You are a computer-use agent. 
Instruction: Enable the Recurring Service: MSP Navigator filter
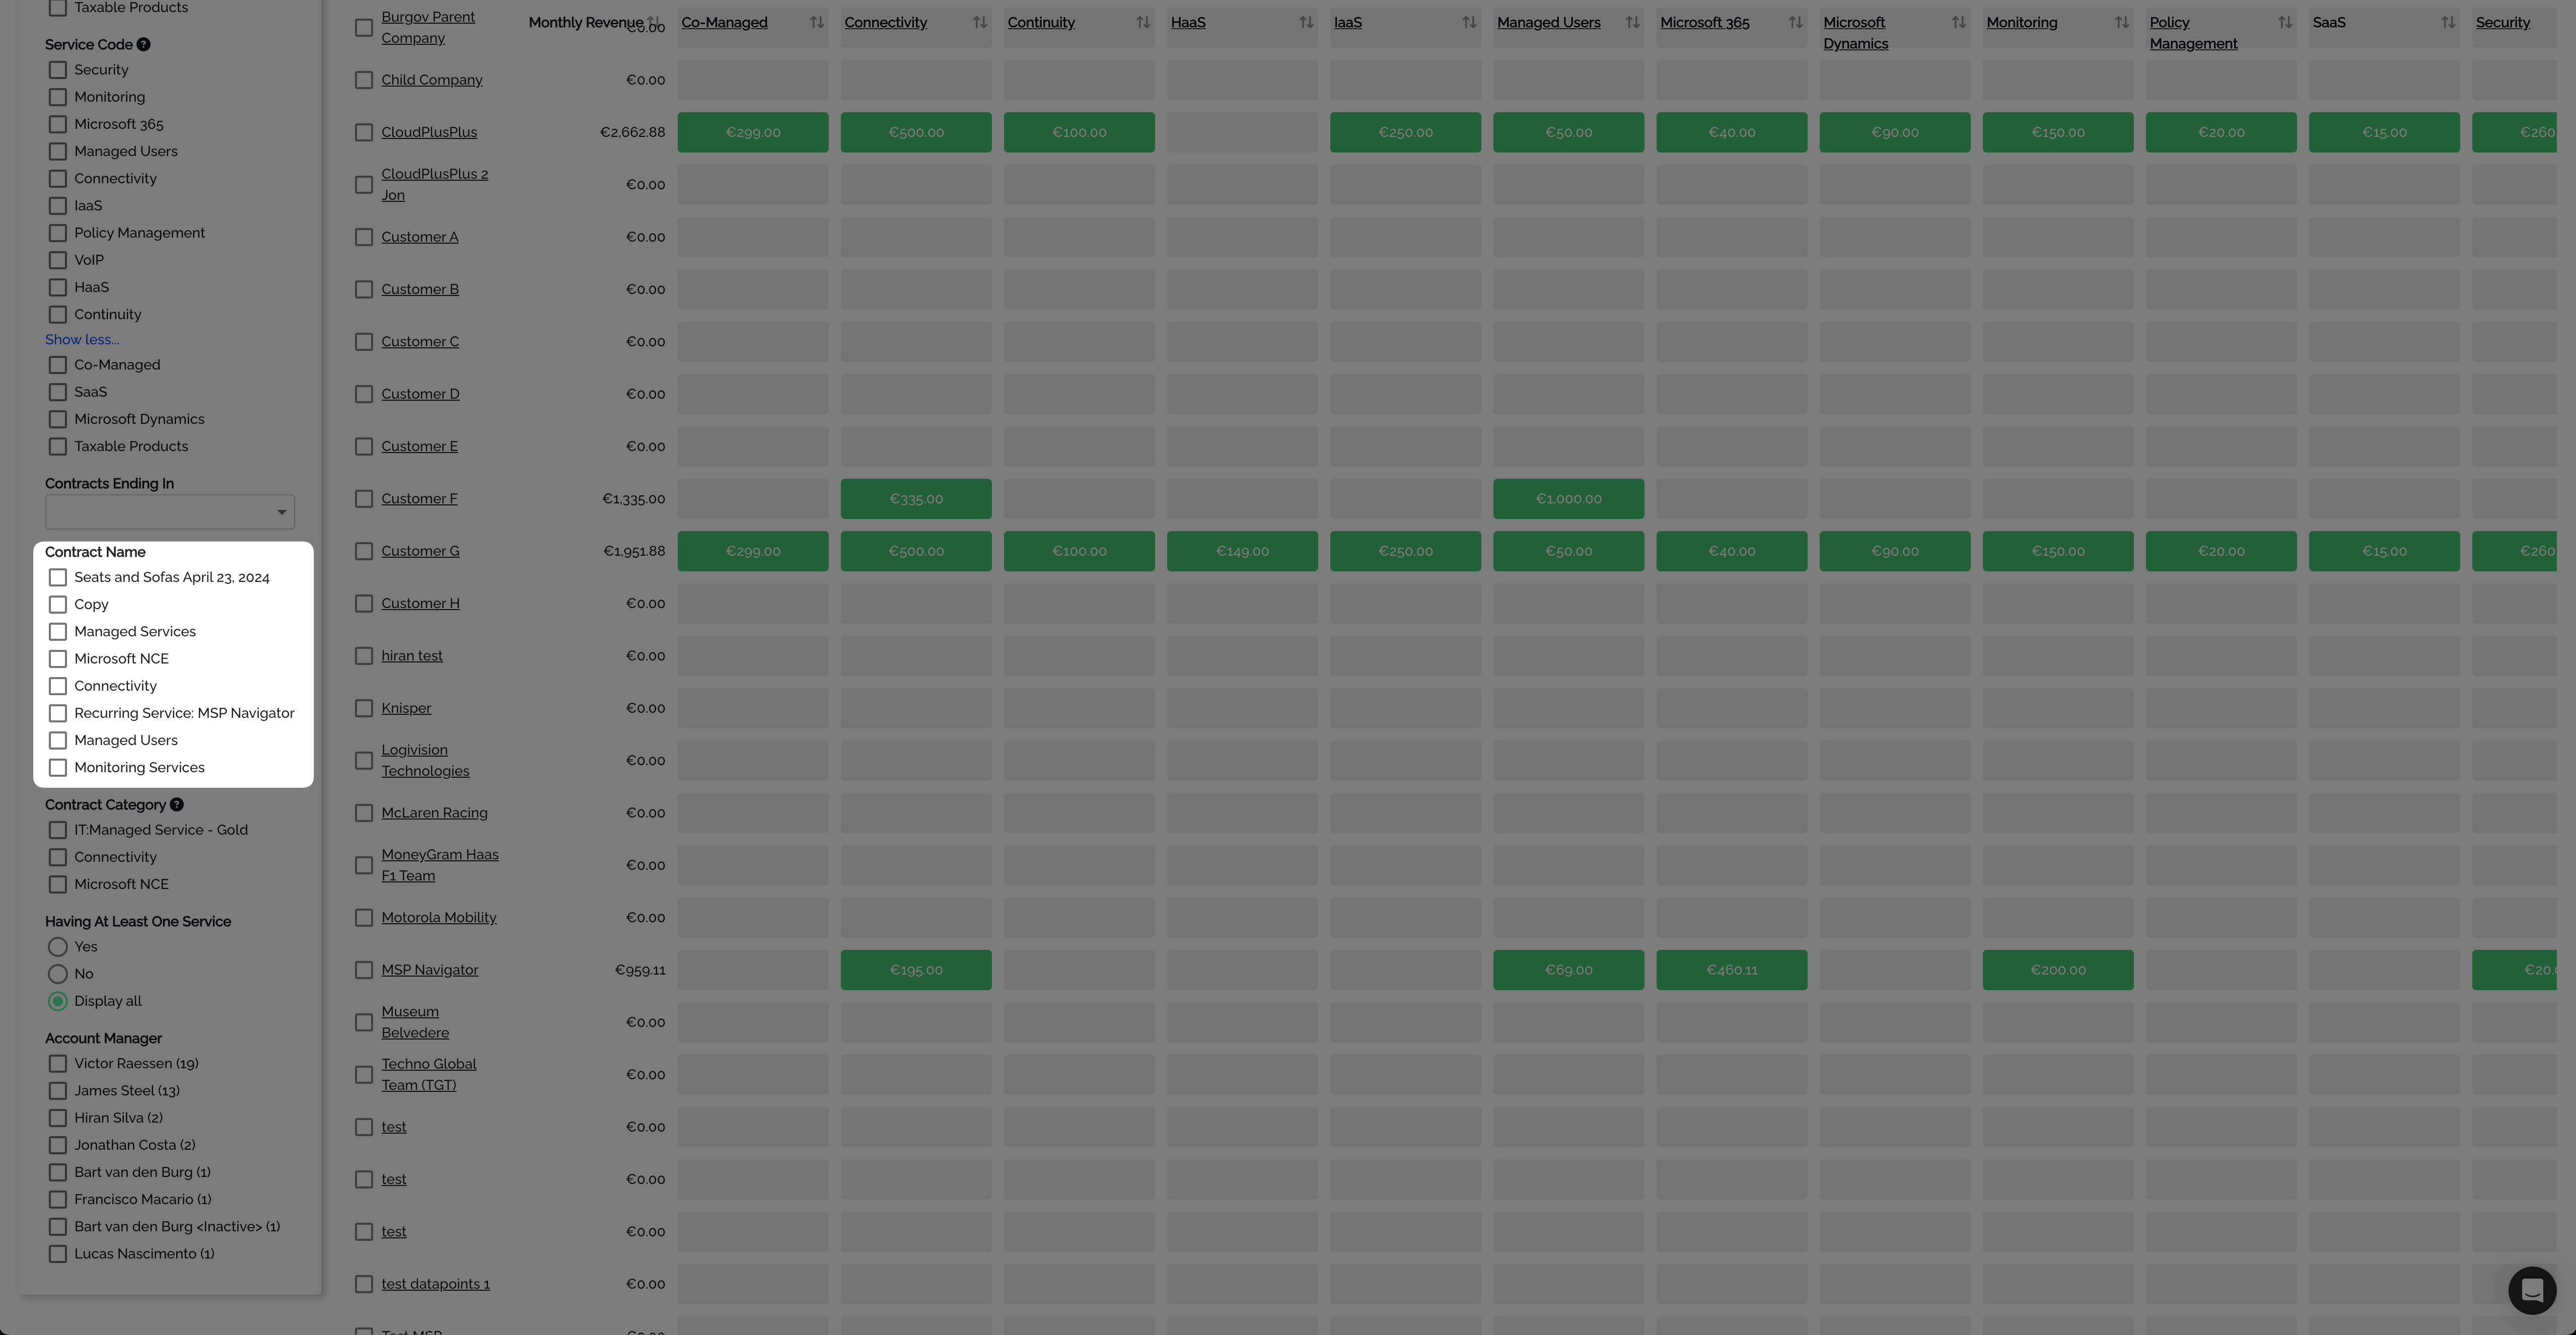tap(58, 713)
